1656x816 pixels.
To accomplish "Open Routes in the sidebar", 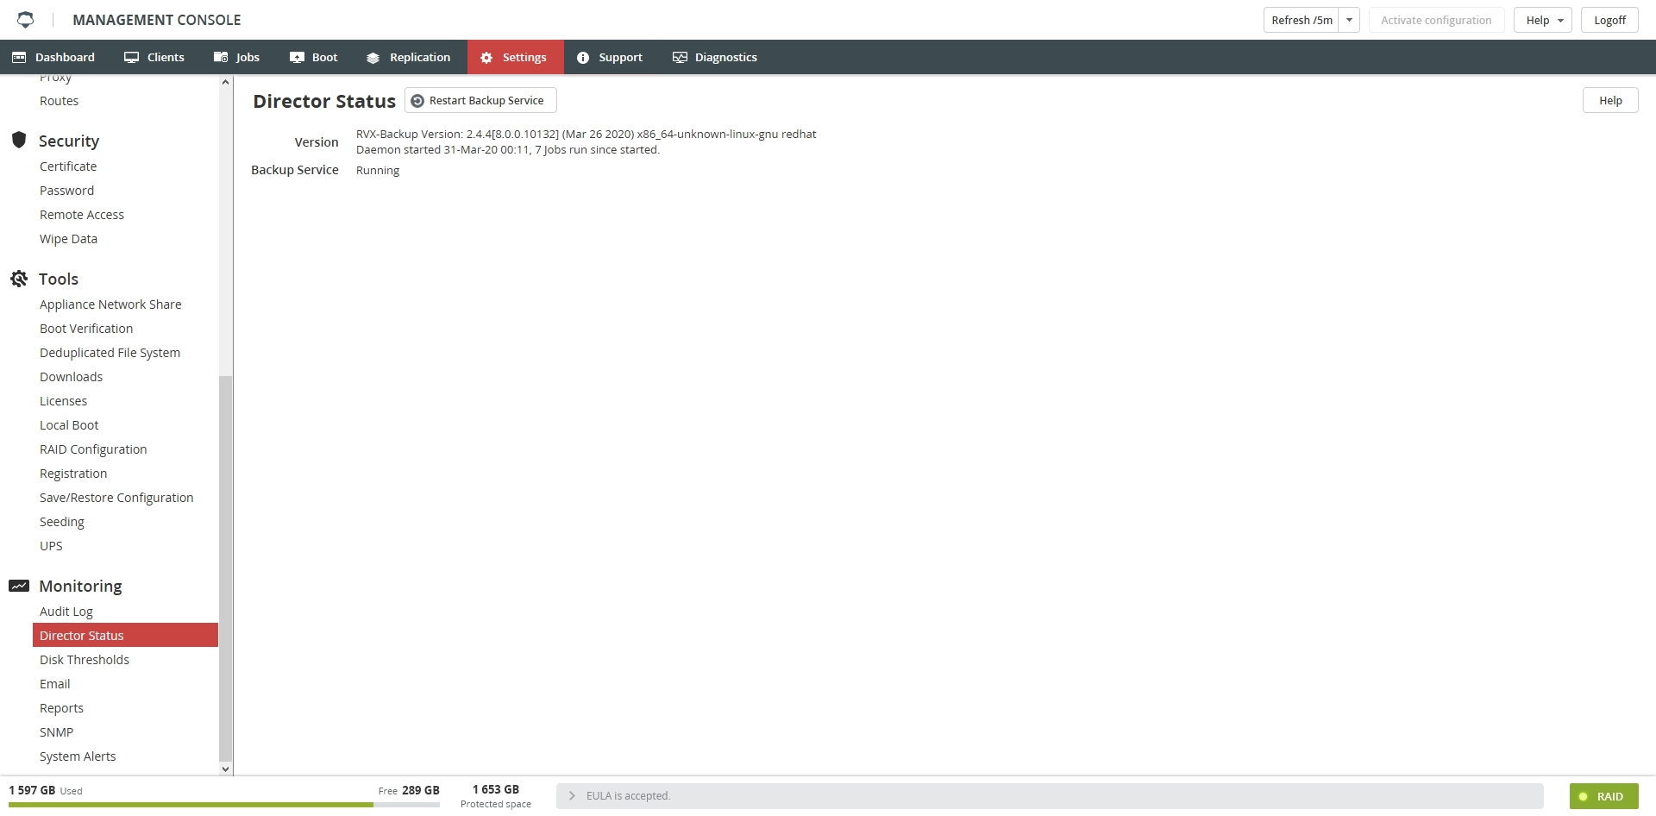I will tap(59, 101).
